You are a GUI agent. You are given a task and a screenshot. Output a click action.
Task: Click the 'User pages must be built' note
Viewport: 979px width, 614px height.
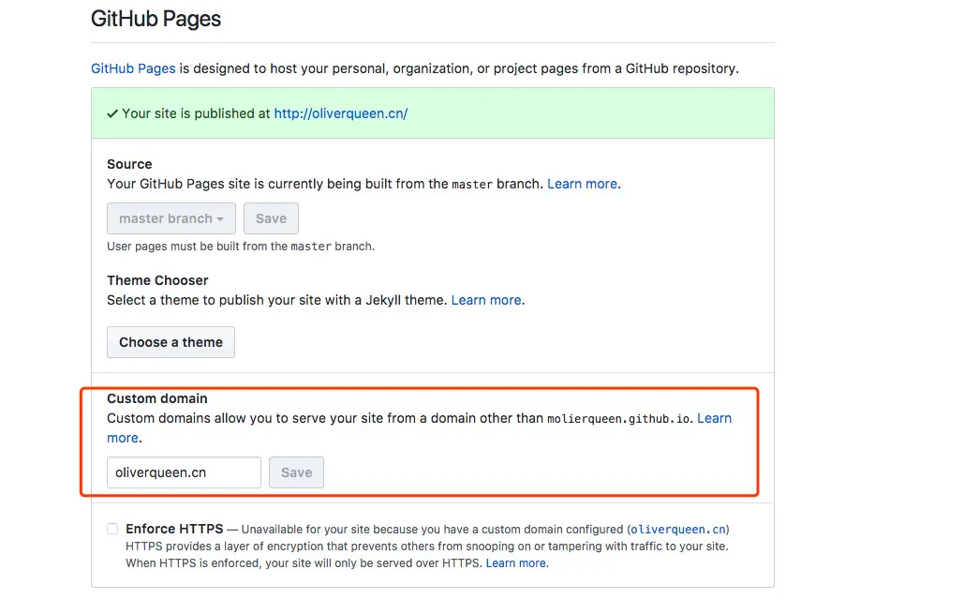[240, 247]
